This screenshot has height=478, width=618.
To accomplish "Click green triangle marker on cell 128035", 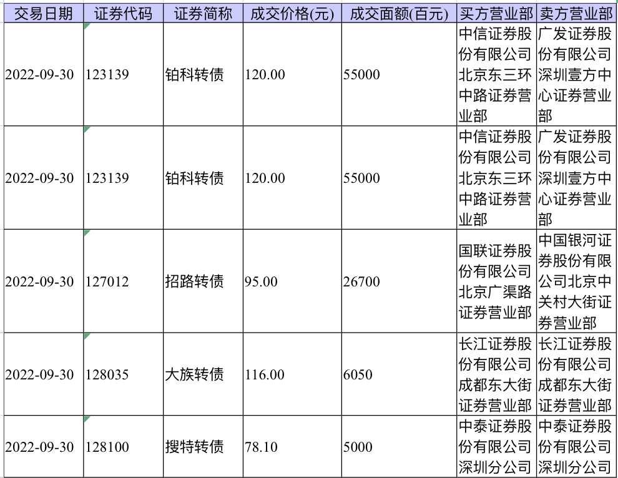I will [87, 336].
